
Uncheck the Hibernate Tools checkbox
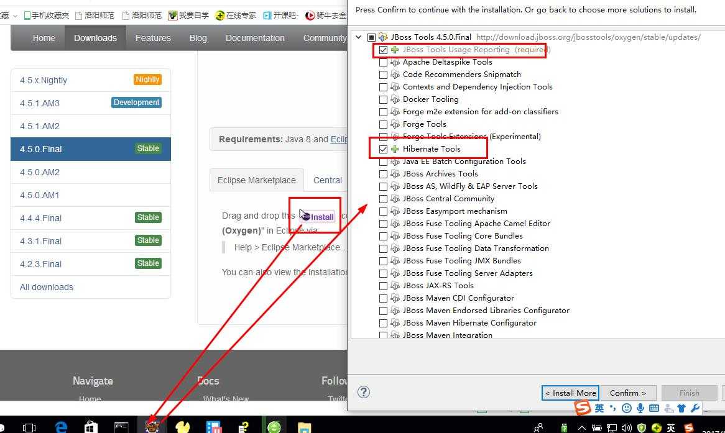(x=383, y=149)
